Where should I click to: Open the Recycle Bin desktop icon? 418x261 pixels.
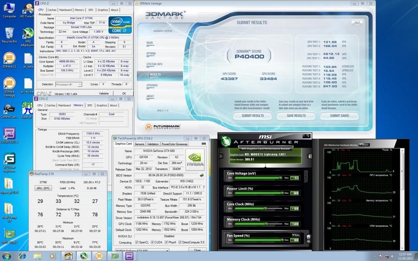9,35
